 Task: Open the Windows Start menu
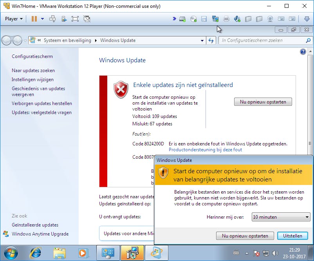tap(11, 253)
